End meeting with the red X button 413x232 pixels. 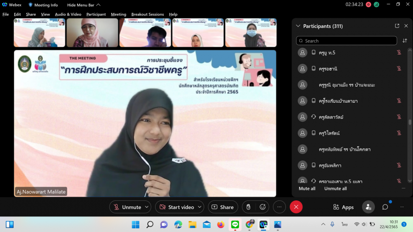[x=296, y=207]
